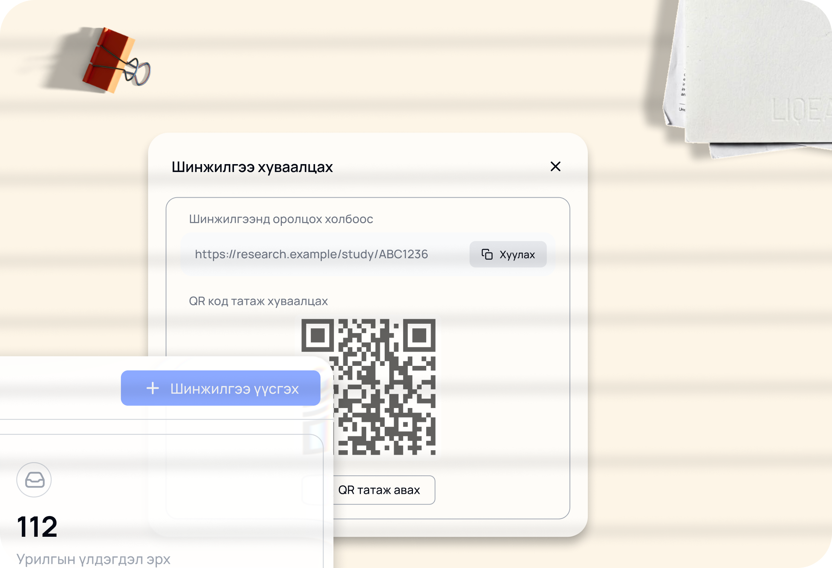Click the Урилгын үлдэгдэл эрх label

93,559
